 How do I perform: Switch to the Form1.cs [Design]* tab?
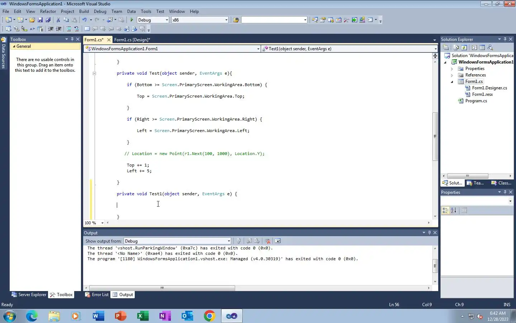[x=132, y=39]
